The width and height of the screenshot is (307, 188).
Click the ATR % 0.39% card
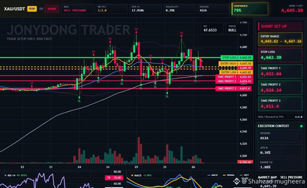click(280, 151)
